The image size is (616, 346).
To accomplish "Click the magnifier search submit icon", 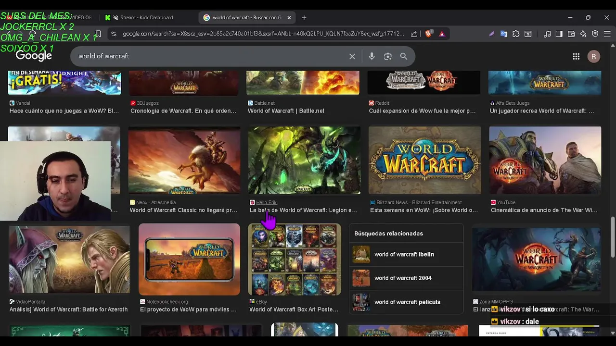I will (x=404, y=56).
